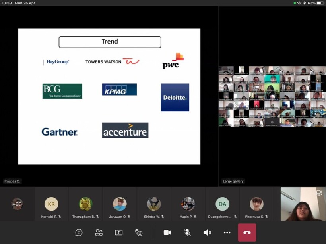326x244 pixels.
Task: Open the reactions emoji icon
Action: tap(139, 232)
